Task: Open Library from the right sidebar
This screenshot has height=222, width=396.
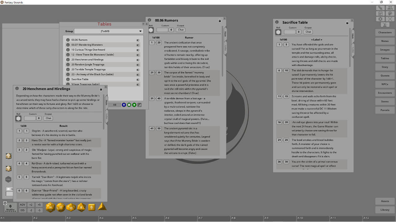Action: 385,210
